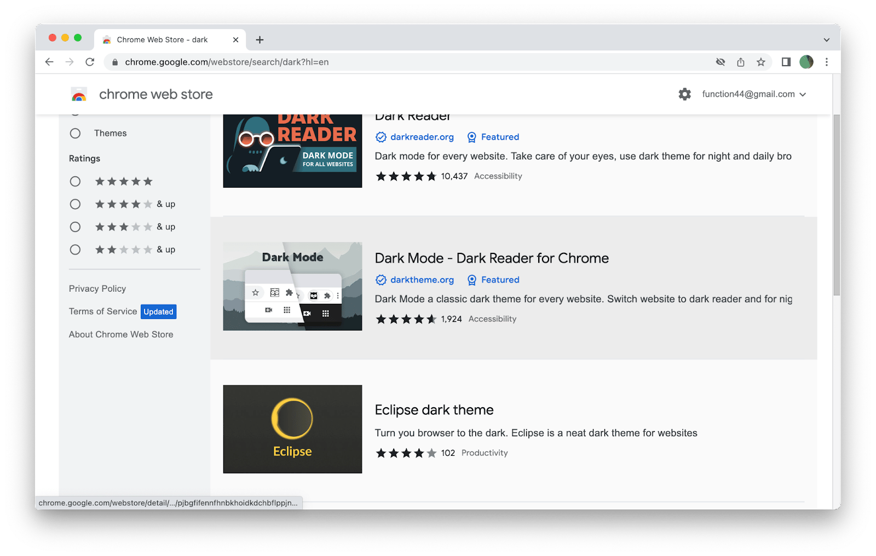
Task: Click the Ratings section heading
Action: click(x=84, y=159)
